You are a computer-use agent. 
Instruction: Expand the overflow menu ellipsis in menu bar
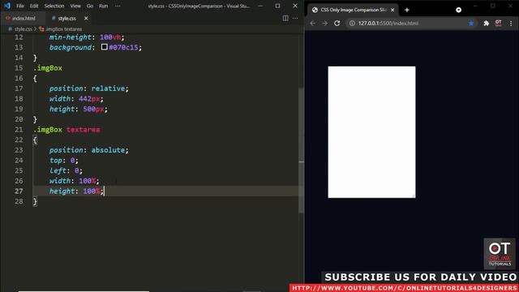point(118,6)
